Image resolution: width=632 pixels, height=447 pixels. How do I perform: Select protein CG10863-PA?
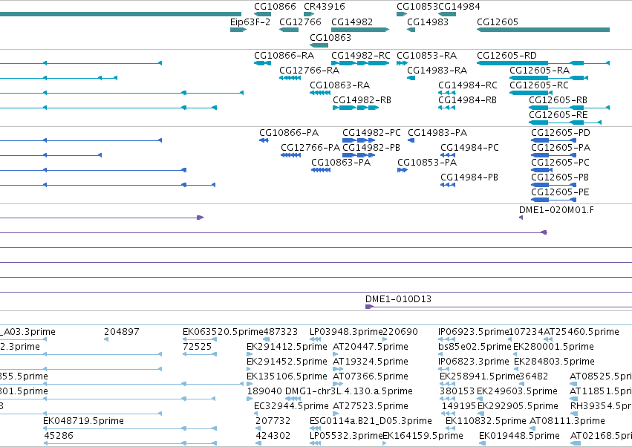click(341, 163)
